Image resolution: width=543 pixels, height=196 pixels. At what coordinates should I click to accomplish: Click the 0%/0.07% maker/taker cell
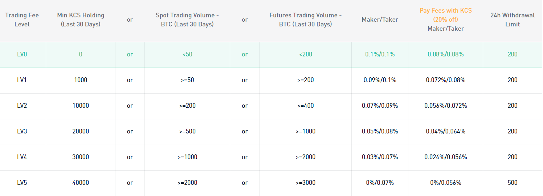(380, 183)
